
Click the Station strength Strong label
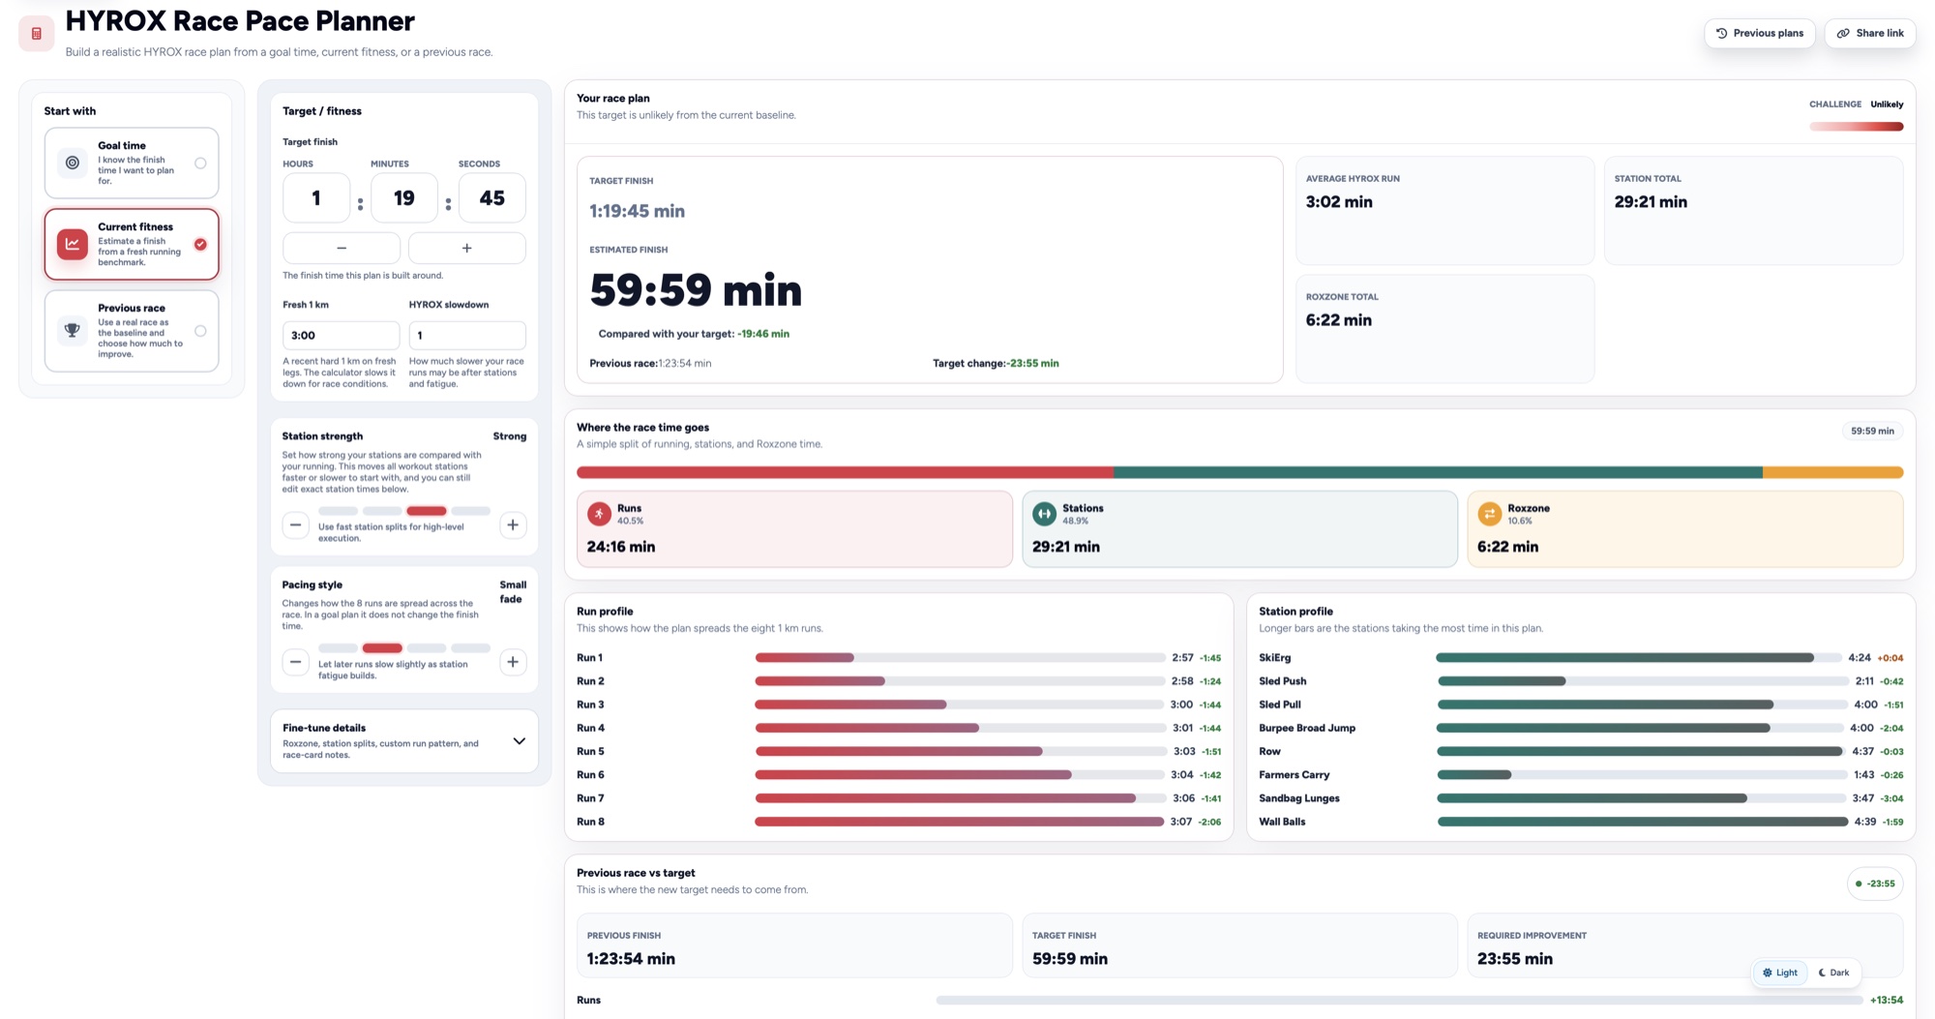pos(510,435)
